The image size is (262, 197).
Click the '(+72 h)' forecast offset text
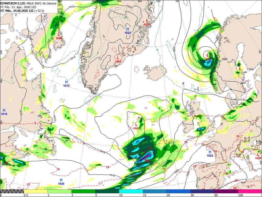tap(39, 11)
